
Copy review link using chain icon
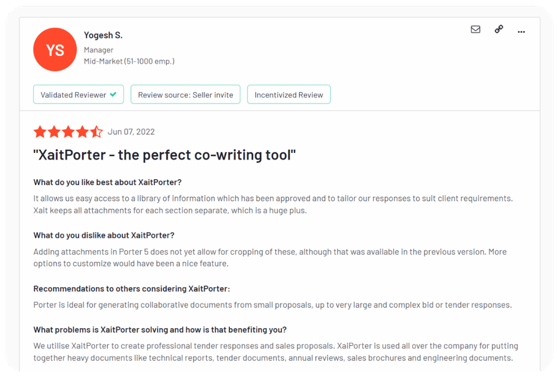point(499,29)
